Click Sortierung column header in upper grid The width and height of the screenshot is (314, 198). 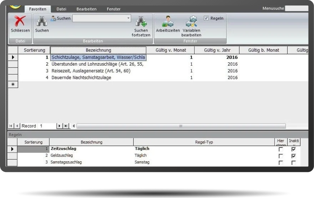click(34, 50)
